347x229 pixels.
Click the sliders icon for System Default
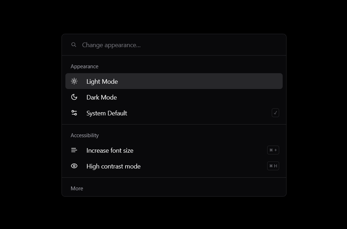tap(74, 113)
